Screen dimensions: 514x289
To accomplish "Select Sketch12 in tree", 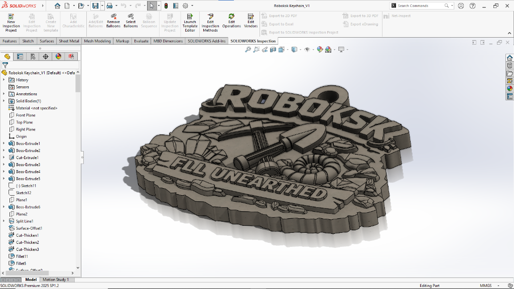I will 23,193.
